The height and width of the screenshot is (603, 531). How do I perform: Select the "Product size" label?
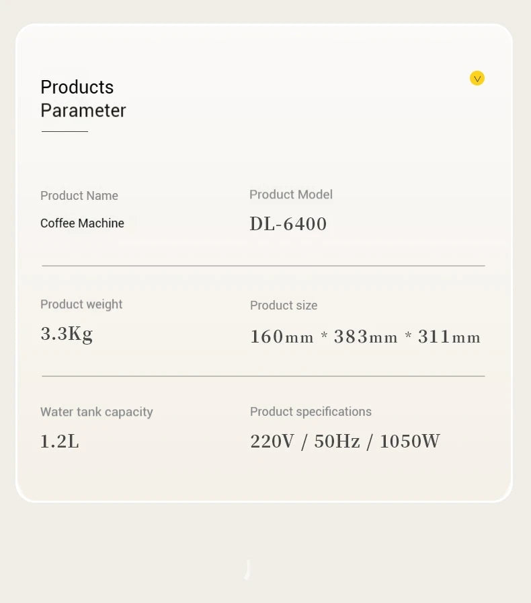tap(284, 306)
